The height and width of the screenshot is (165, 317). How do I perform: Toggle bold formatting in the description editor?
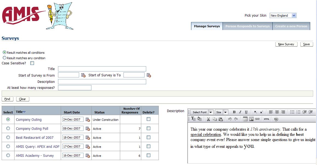tap(234, 112)
